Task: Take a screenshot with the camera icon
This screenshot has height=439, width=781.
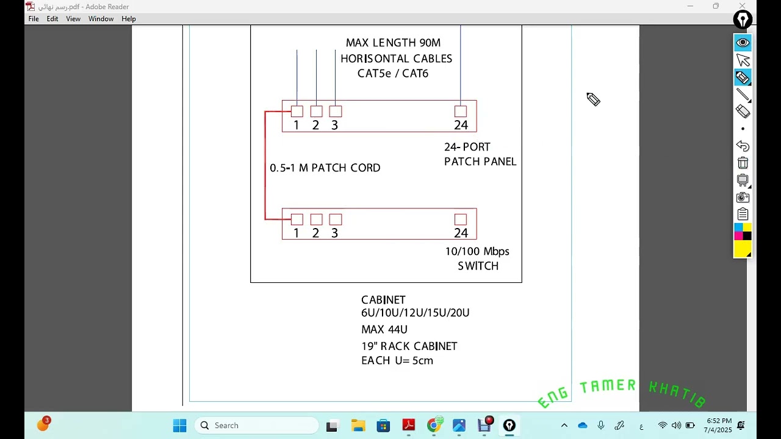Action: click(743, 198)
